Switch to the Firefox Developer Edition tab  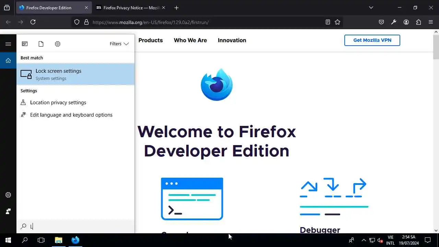[54, 8]
